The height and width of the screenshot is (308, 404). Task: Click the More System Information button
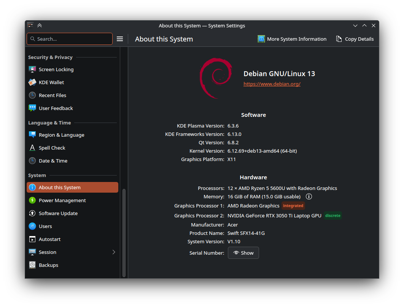(292, 39)
